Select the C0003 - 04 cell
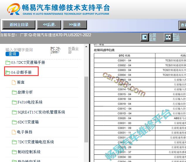This screenshot has height=162, width=186. click(x=124, y=70)
